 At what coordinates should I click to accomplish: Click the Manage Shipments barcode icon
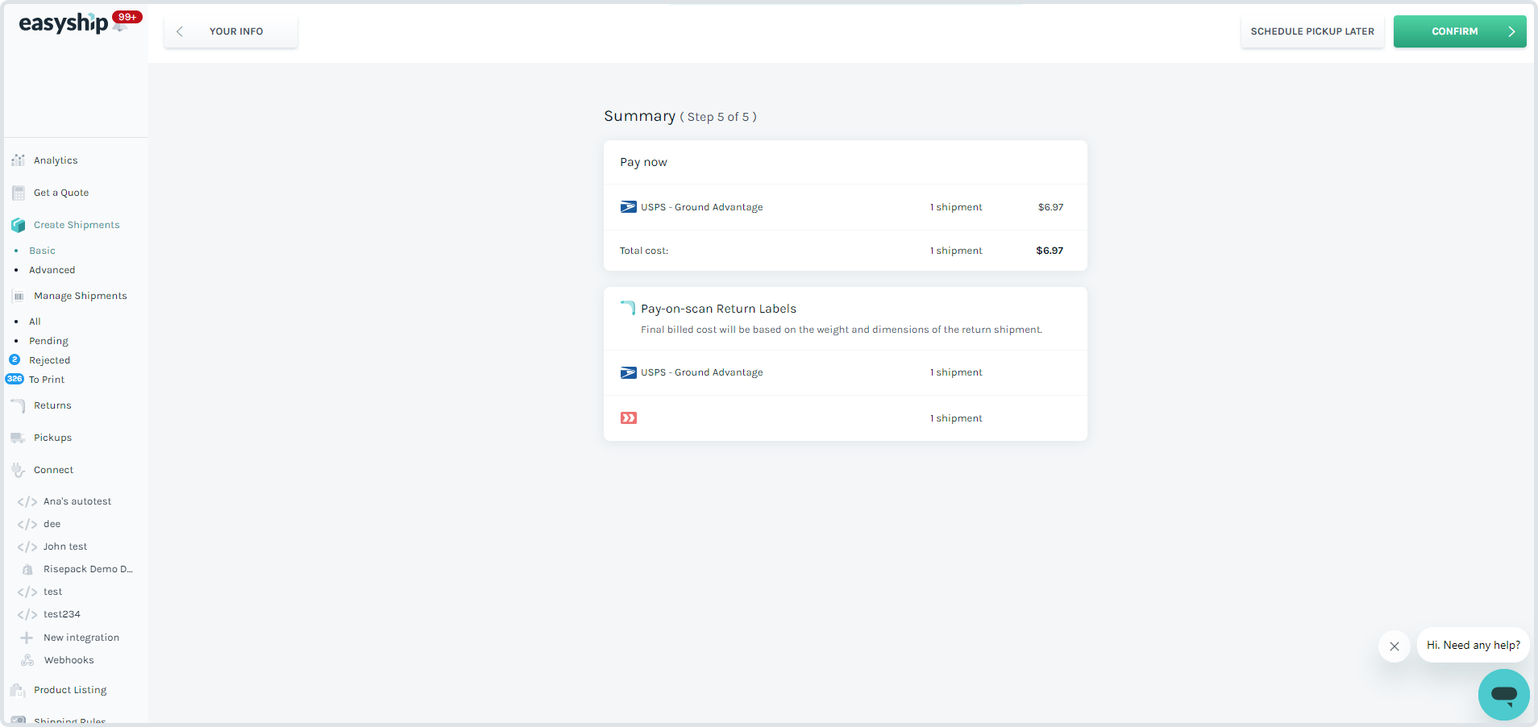[x=18, y=296]
